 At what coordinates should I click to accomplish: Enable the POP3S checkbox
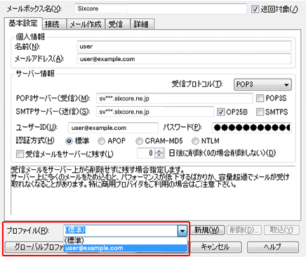260,98
